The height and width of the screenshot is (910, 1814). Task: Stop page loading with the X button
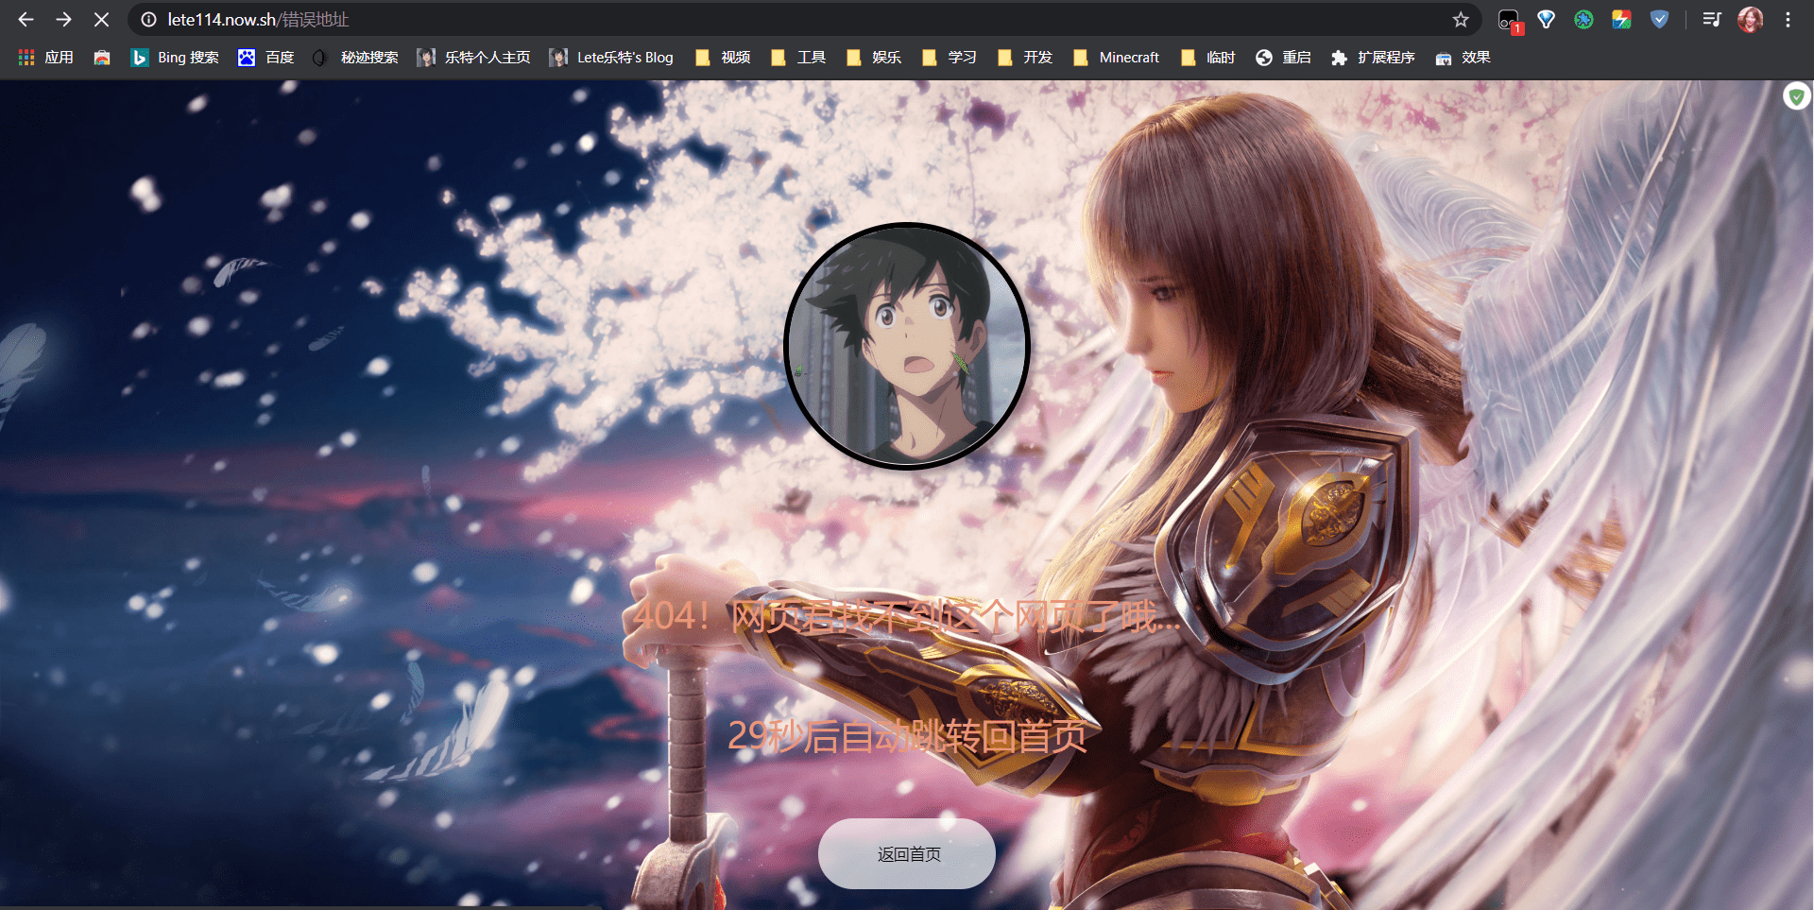pyautogui.click(x=101, y=20)
